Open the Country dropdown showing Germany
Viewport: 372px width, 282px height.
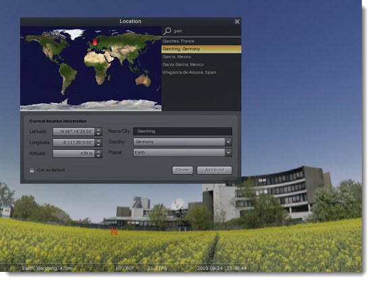[182, 142]
